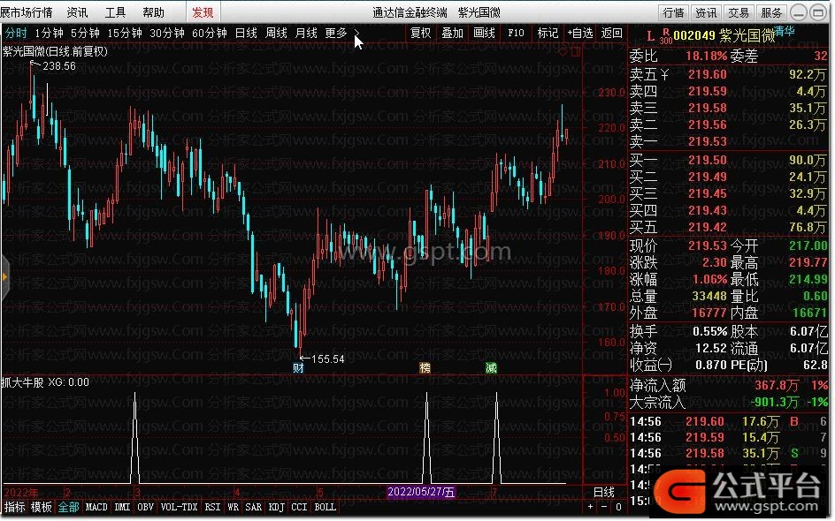Viewport: 835px width, 521px height.
Task: Switch to 1分钟 period
Action: (x=49, y=33)
